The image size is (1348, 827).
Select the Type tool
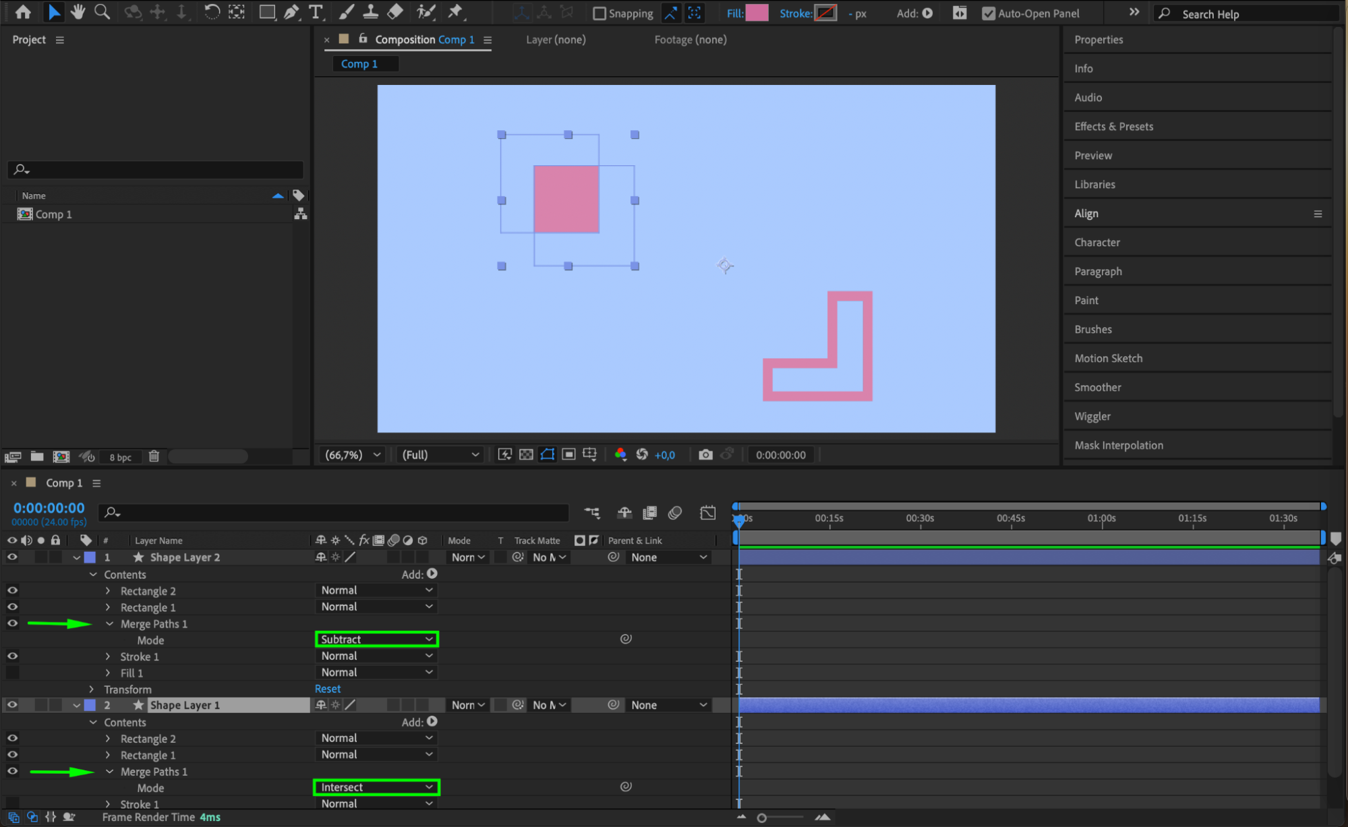[x=315, y=11]
